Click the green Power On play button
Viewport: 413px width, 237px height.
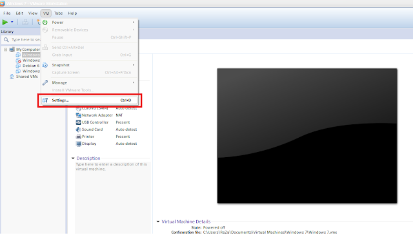click(x=5, y=23)
